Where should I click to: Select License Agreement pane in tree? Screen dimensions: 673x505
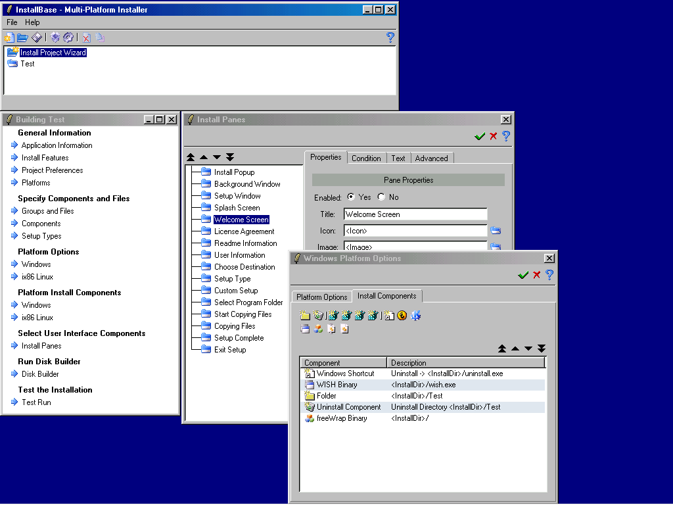pyautogui.click(x=244, y=231)
